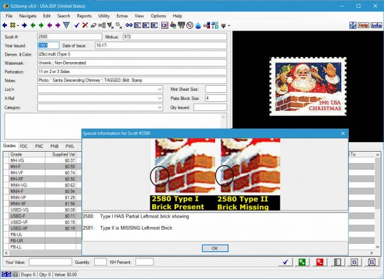This screenshot has width=384, height=279.
Task: Switch to the FDC tab
Action: [x=24, y=146]
